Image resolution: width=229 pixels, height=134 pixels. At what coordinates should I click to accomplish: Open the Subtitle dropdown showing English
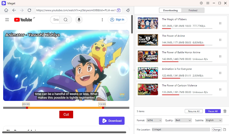click(214, 120)
